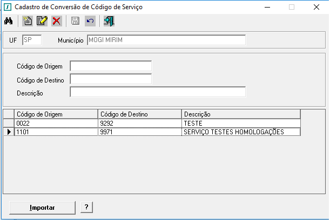The width and height of the screenshot is (330, 220).
Task: Click the edit record pencil icon
Action: [x=42, y=21]
